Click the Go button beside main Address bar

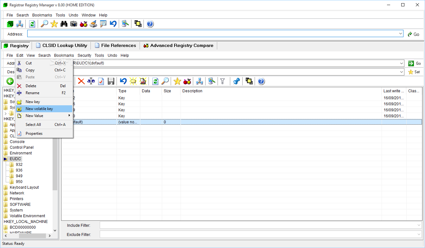click(x=414, y=34)
